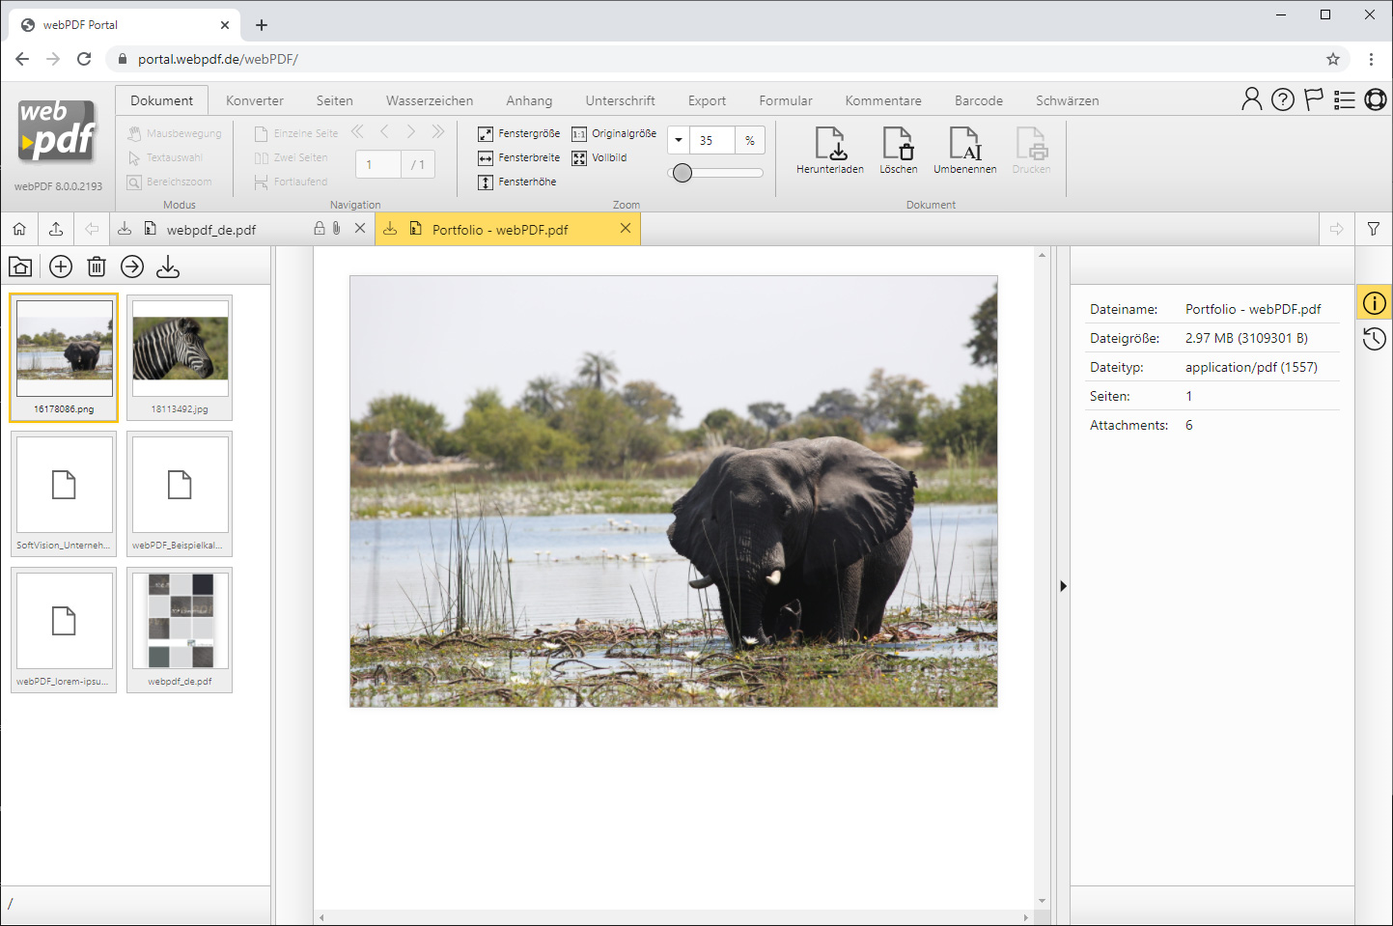1393x926 pixels.
Task: Delete a portfolio item with the trash icon
Action: click(96, 267)
